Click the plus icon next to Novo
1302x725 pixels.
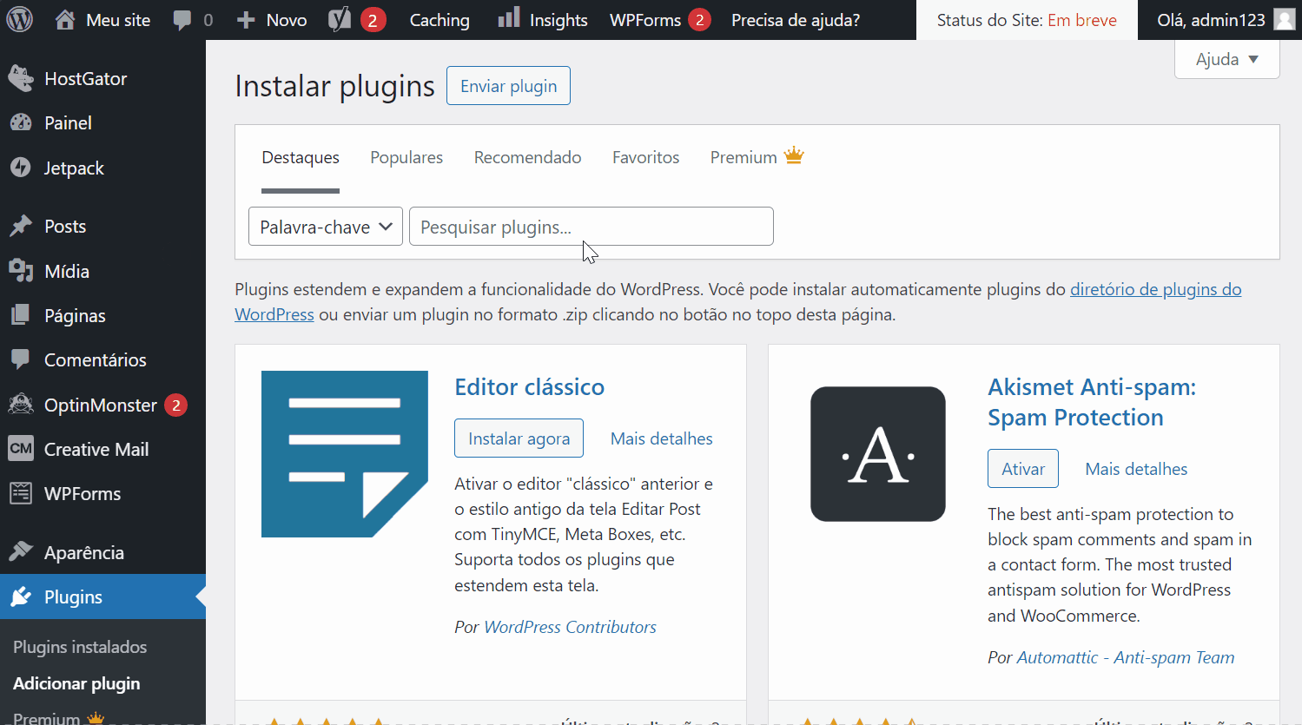coord(246,20)
